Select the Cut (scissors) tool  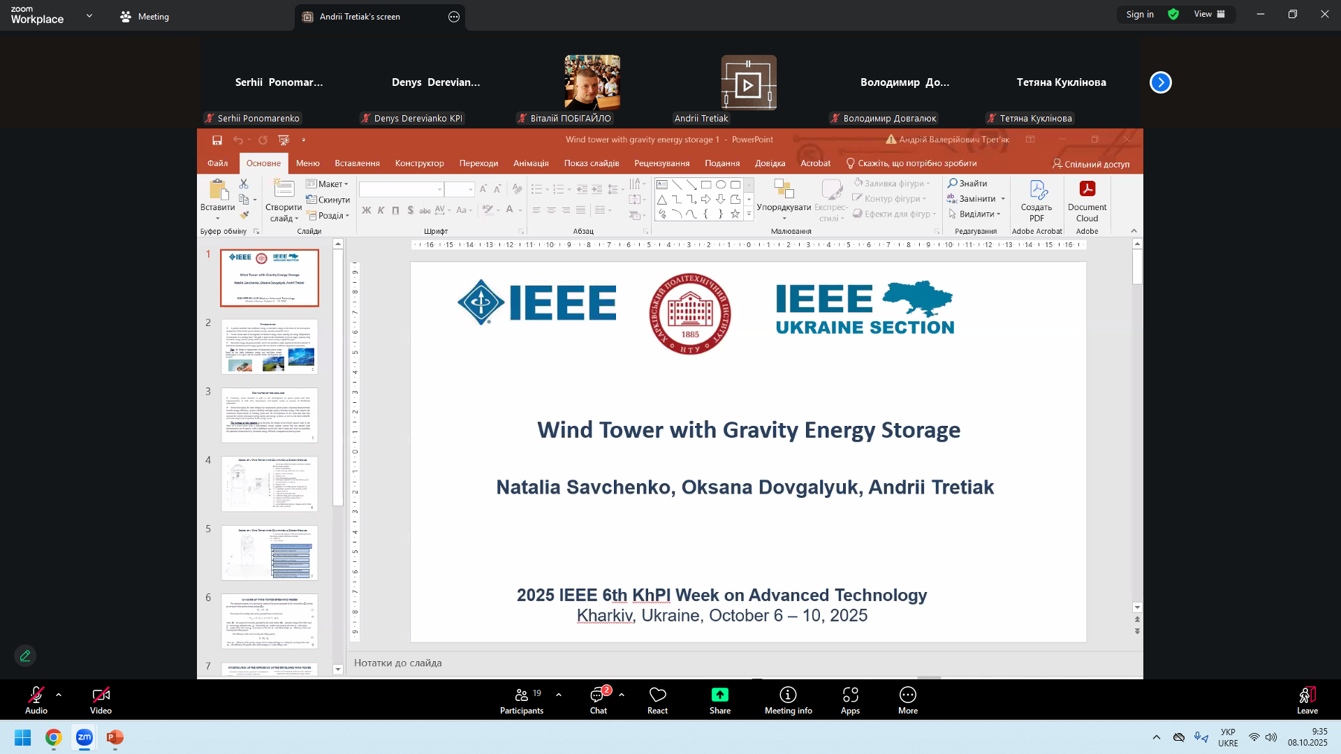tap(244, 183)
